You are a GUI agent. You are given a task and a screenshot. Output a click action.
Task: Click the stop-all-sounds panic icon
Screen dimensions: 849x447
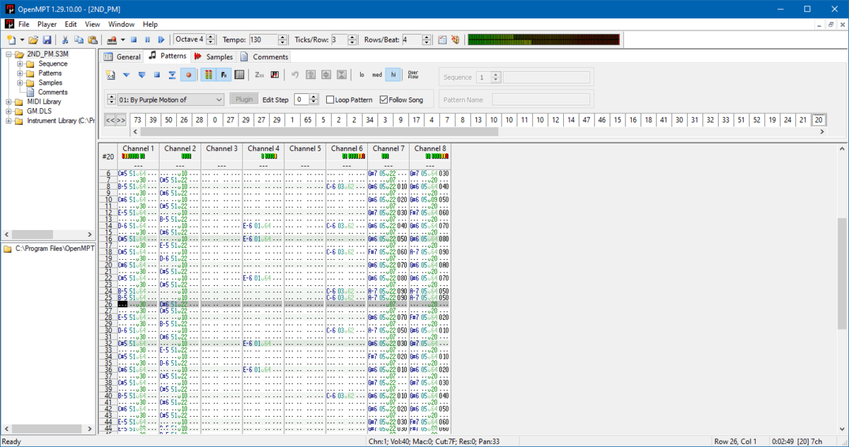(x=455, y=40)
